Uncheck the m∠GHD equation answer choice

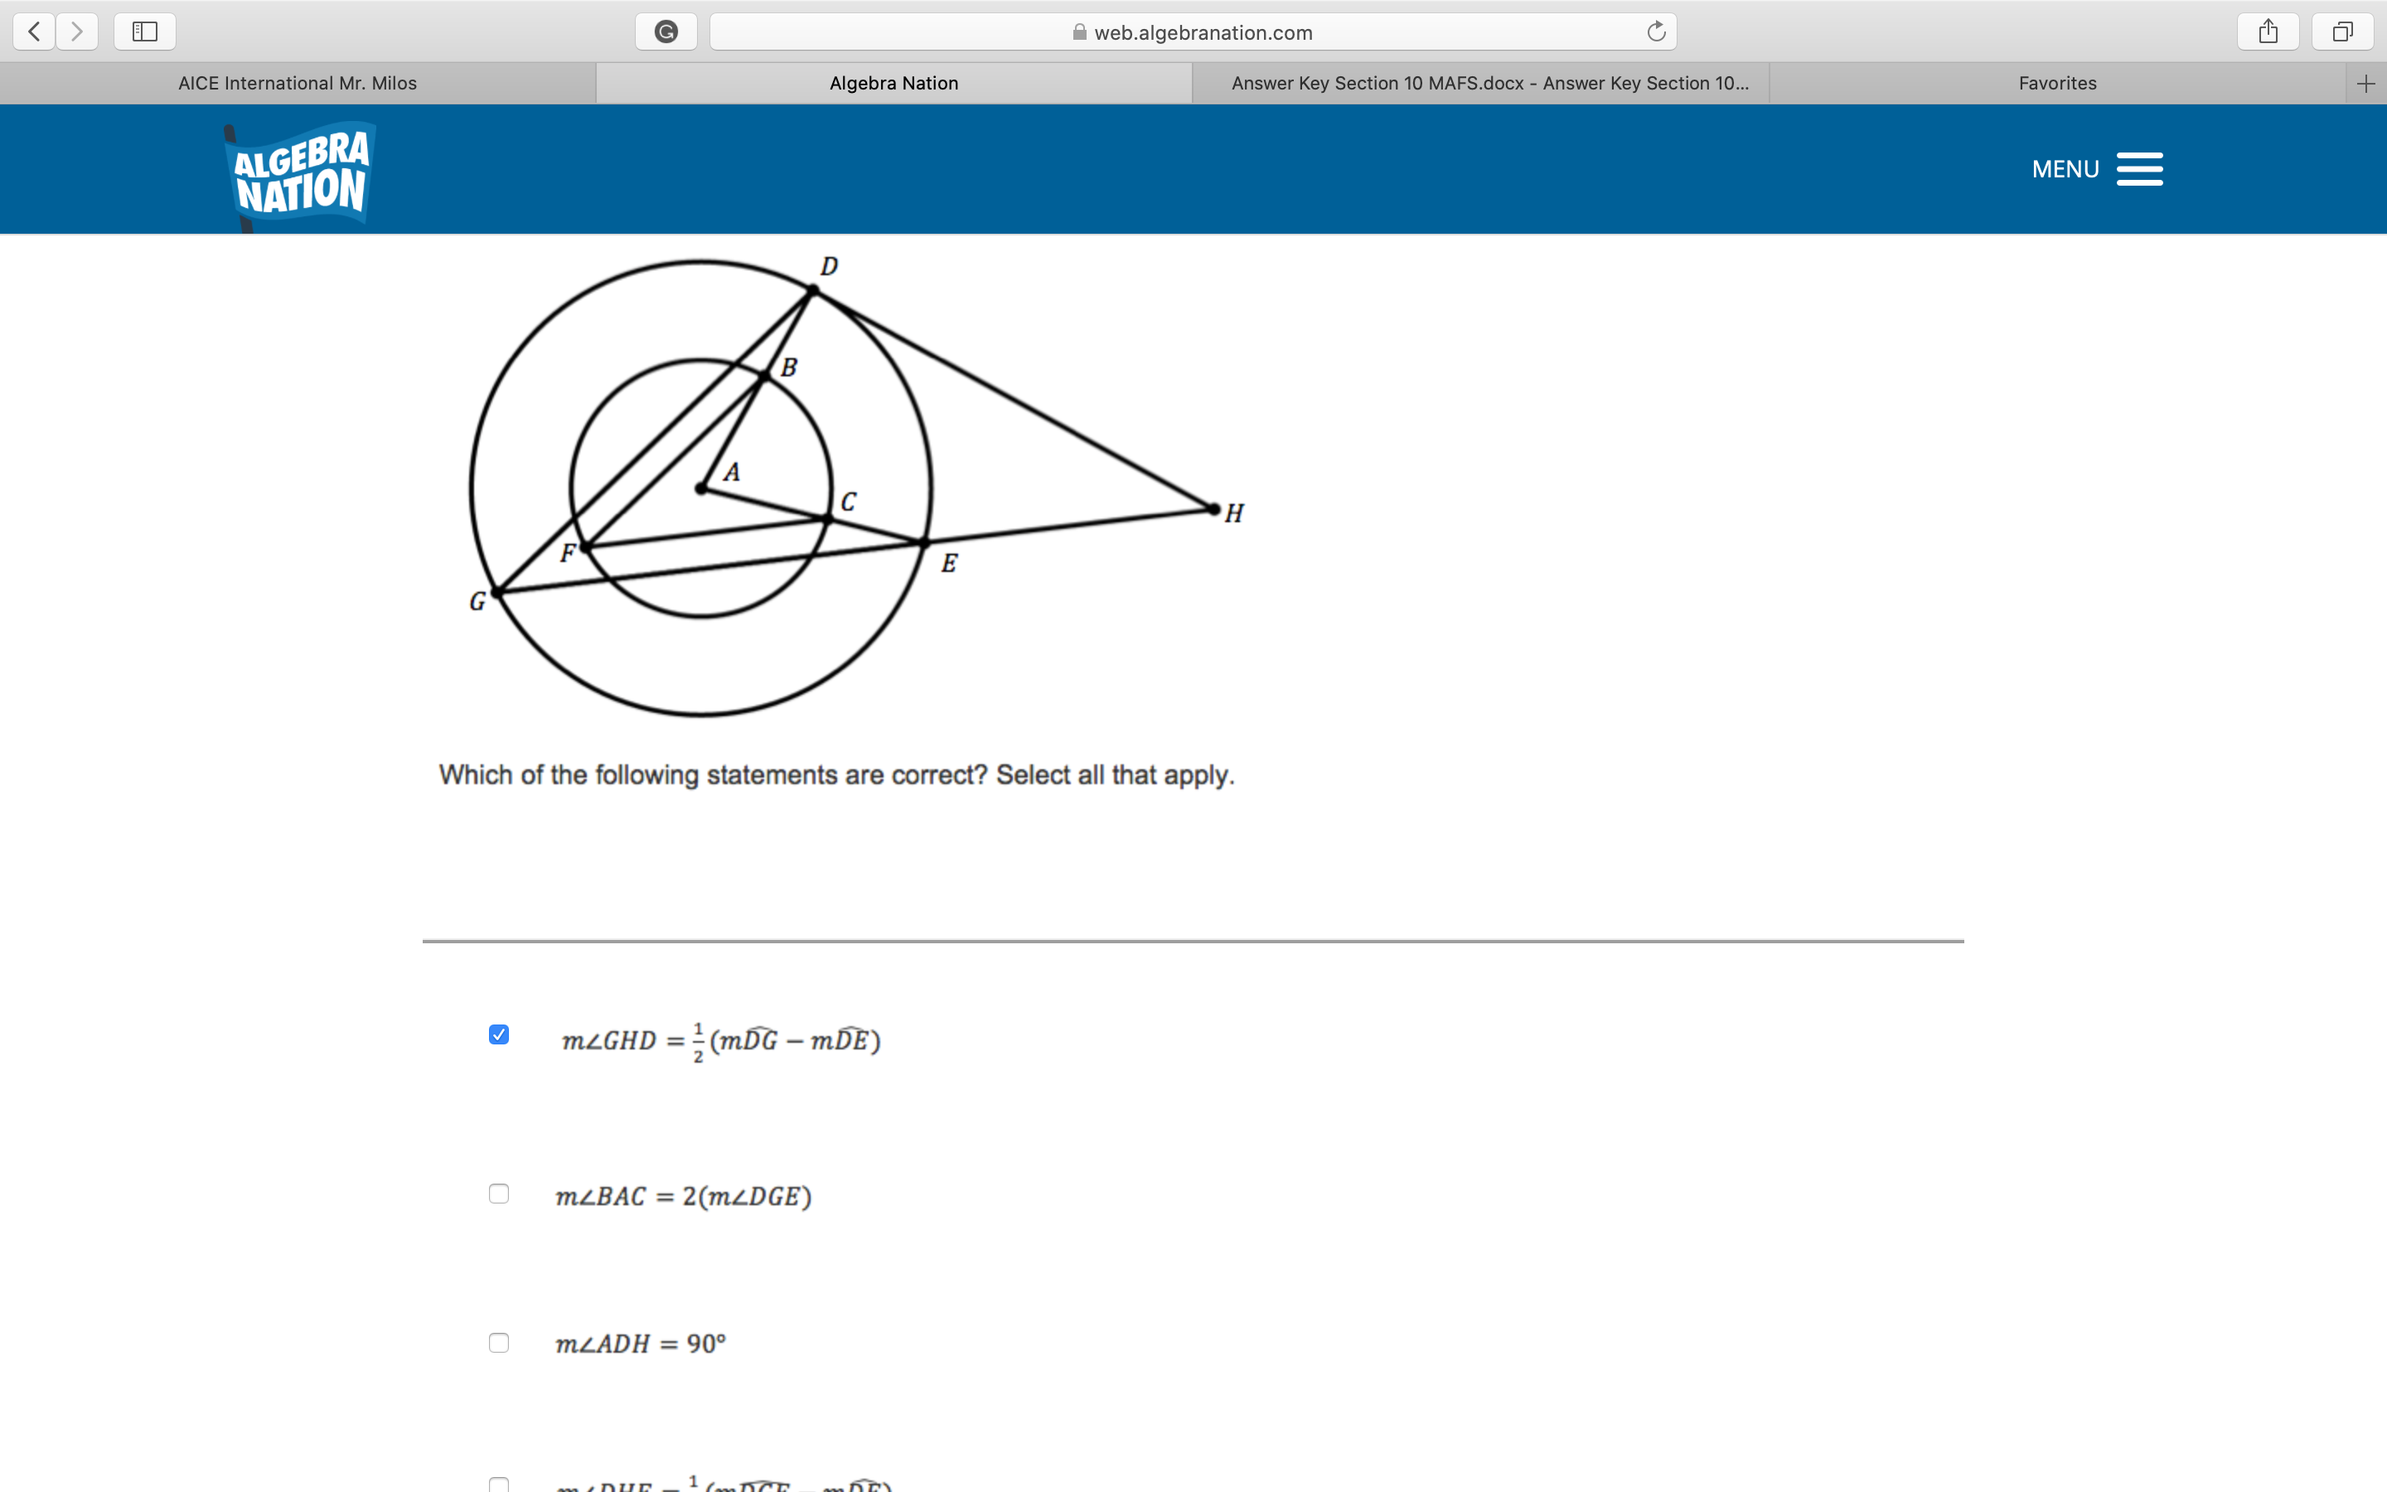tap(499, 1034)
